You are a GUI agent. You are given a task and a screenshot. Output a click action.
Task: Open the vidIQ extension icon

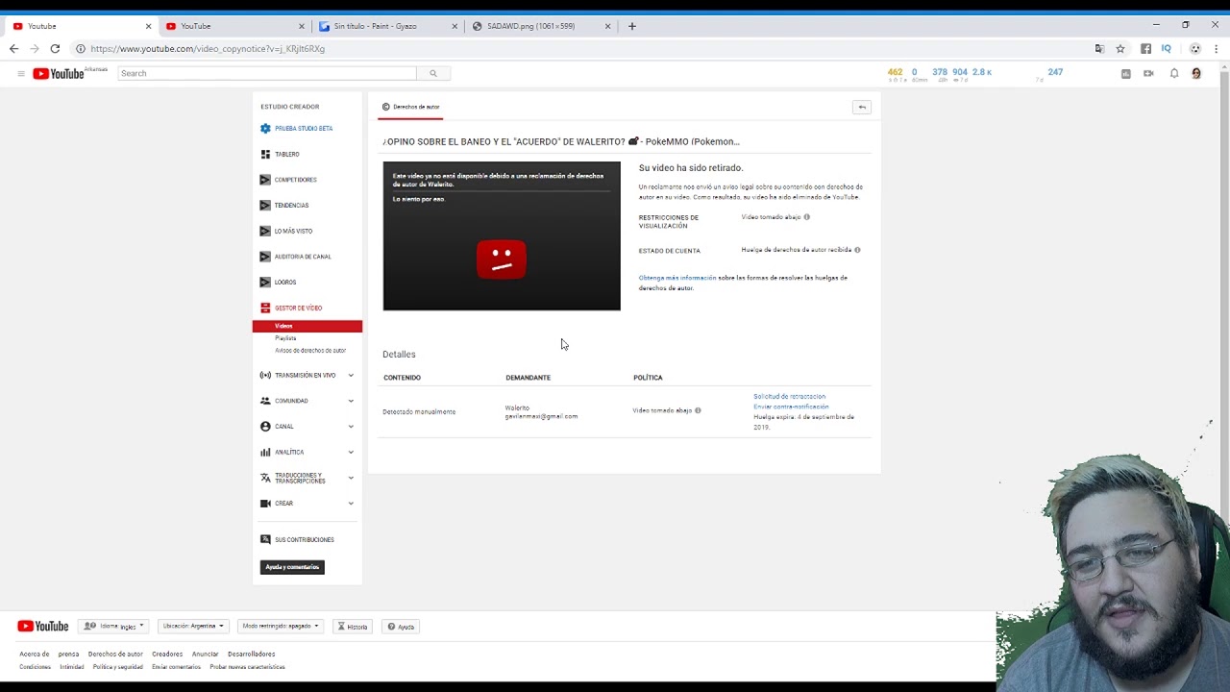click(1167, 48)
